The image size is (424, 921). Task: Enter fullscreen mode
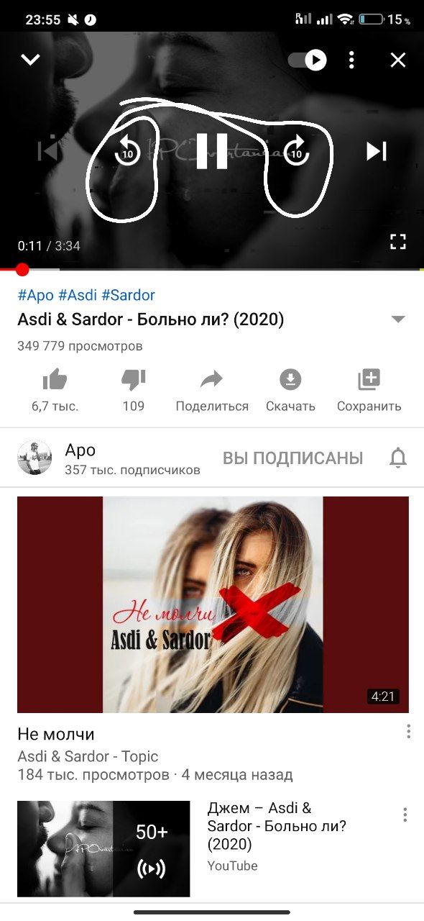click(x=398, y=241)
